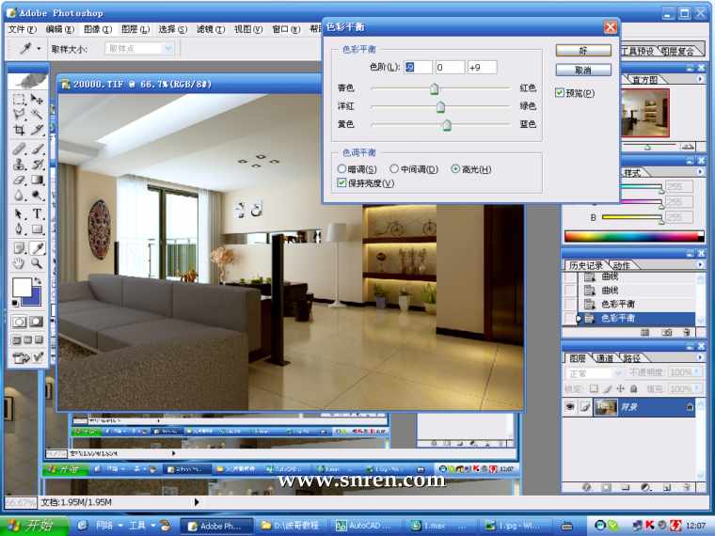Open the 文件(F) menu
The image size is (715, 536).
click(x=22, y=29)
